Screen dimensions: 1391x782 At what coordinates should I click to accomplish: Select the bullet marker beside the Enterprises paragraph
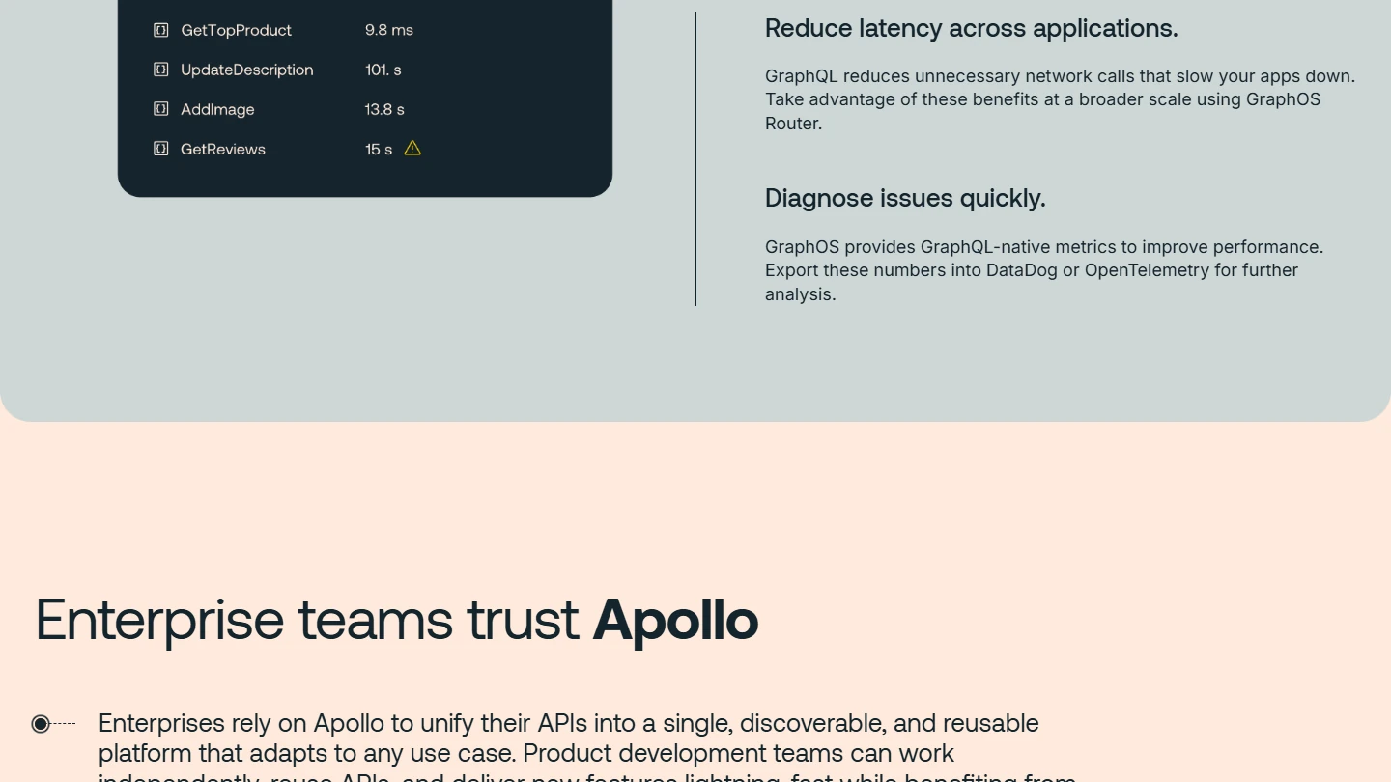pyautogui.click(x=41, y=723)
